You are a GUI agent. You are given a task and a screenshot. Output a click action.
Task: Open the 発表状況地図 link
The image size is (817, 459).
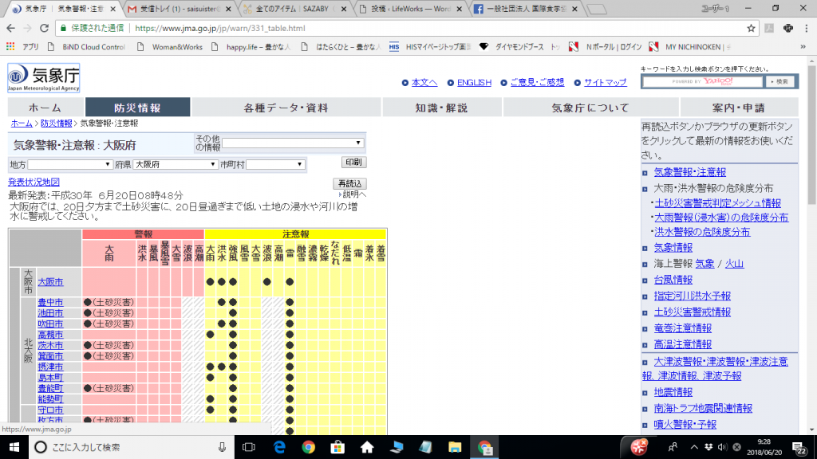(34, 182)
